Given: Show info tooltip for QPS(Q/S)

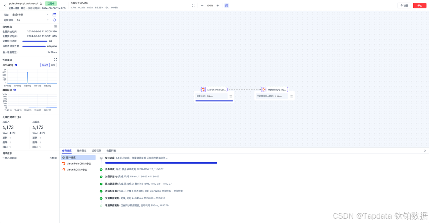Looking at the screenshot, I should click(16, 65).
